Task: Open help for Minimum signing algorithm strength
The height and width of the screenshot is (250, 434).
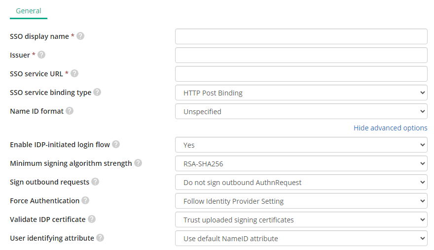Action: click(x=138, y=163)
